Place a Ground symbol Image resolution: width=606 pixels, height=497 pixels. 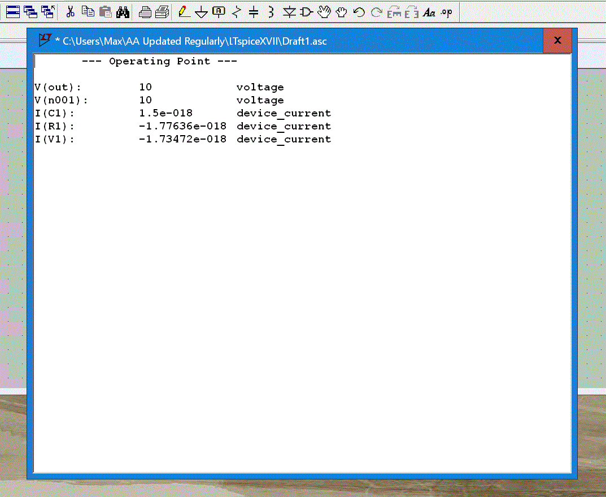201,12
